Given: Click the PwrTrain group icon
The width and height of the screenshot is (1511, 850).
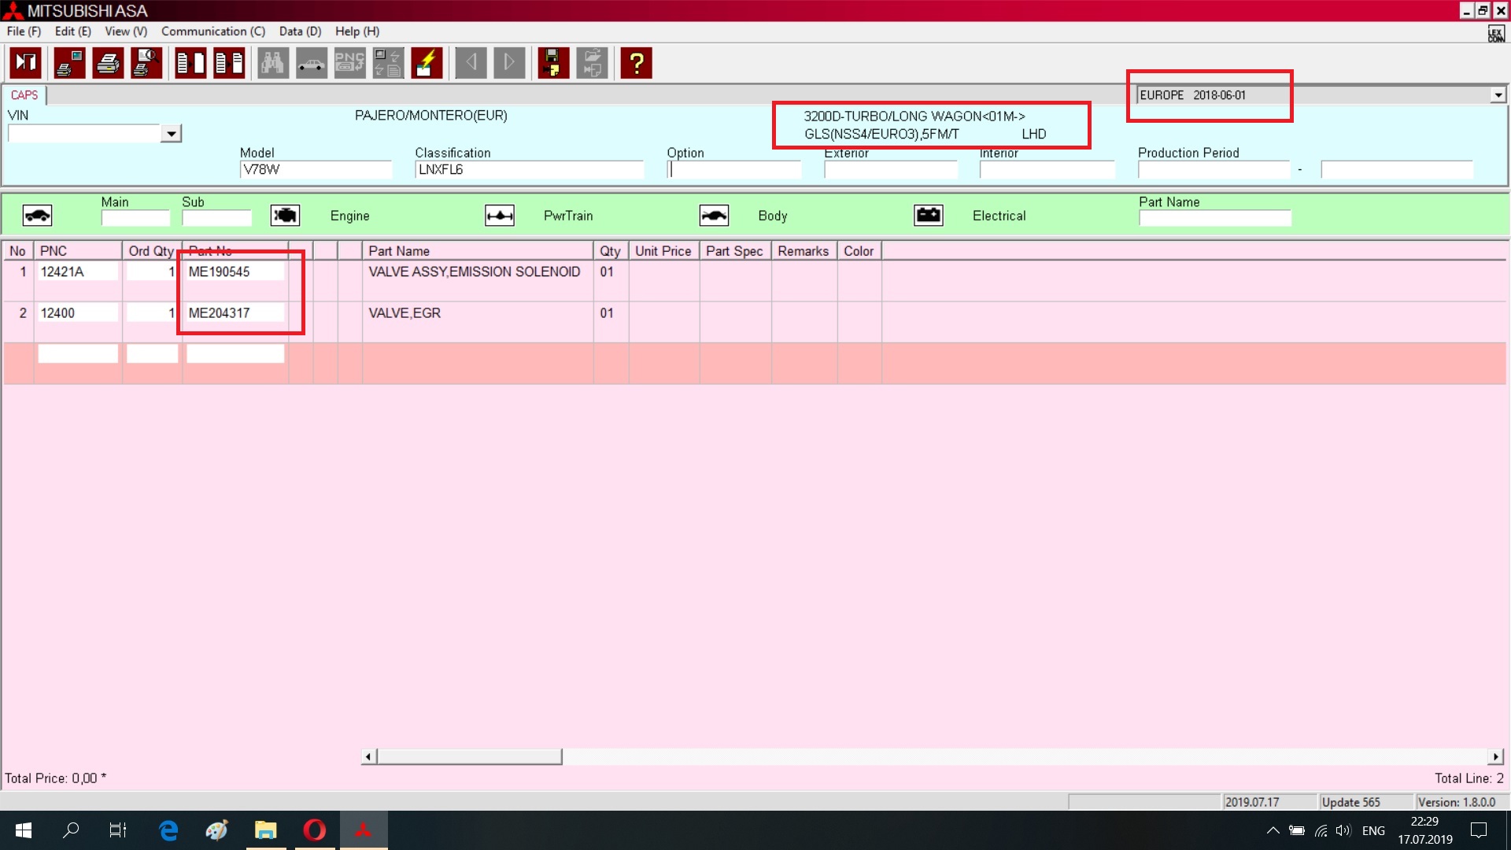Looking at the screenshot, I should point(500,216).
